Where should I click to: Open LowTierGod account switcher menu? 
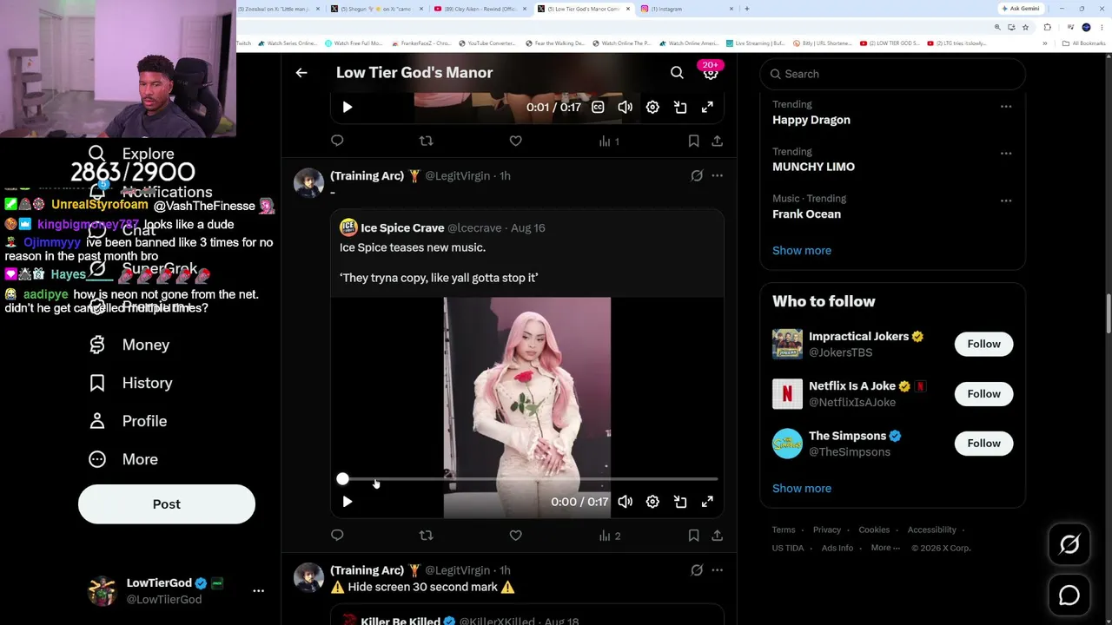pyautogui.click(x=258, y=590)
